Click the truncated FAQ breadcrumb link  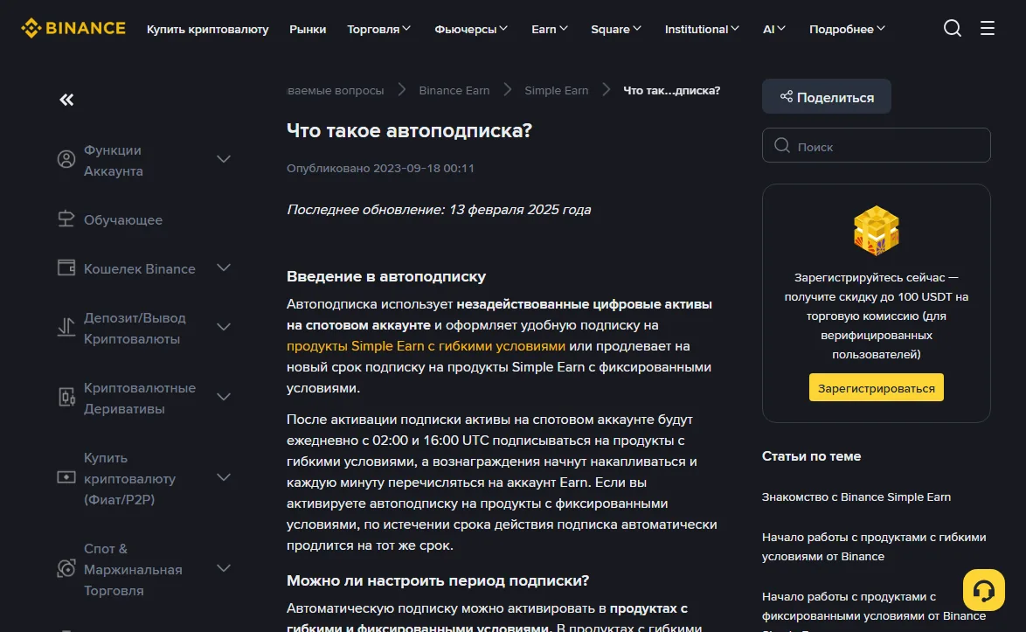coord(336,90)
